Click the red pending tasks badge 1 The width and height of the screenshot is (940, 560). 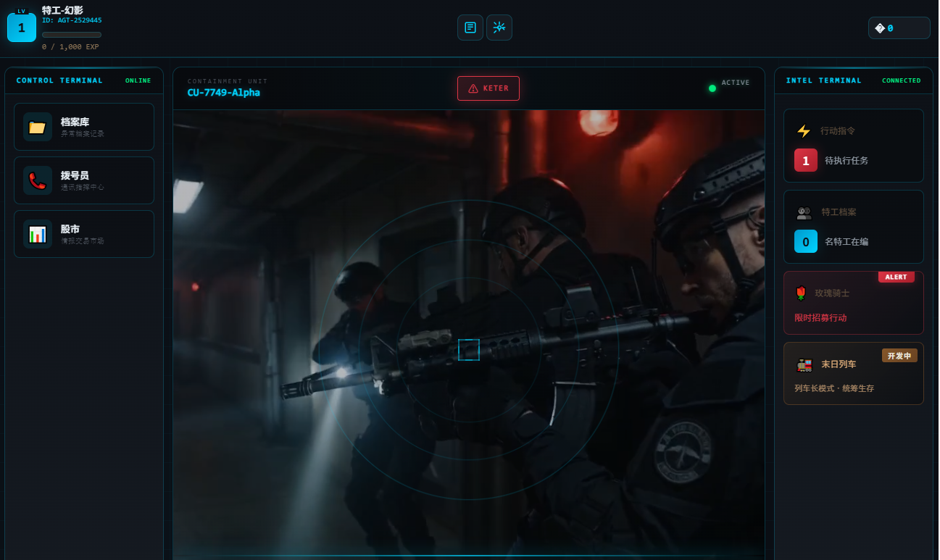[x=805, y=160]
